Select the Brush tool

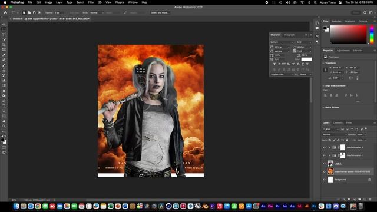4,65
